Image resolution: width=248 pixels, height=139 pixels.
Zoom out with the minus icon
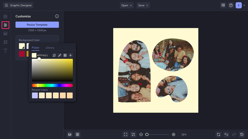pos(141,135)
